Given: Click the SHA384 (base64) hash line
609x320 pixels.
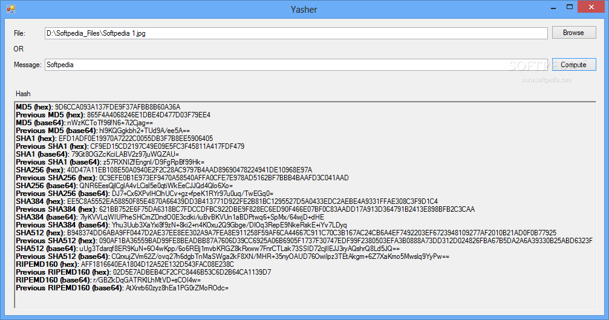Looking at the screenshot, I should click(170, 217).
